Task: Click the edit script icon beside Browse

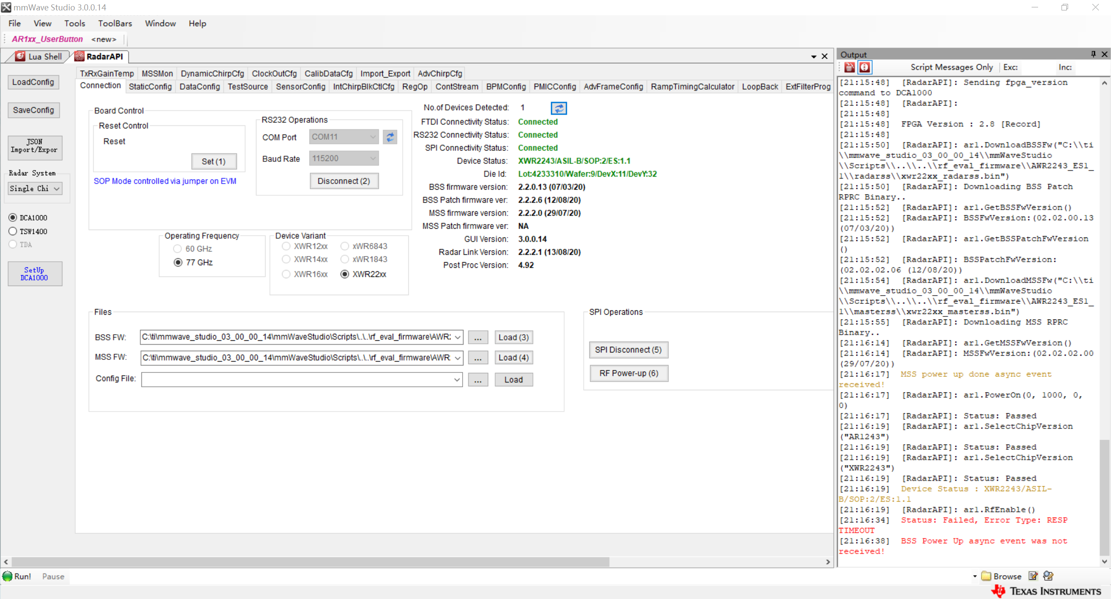Action: (1033, 576)
